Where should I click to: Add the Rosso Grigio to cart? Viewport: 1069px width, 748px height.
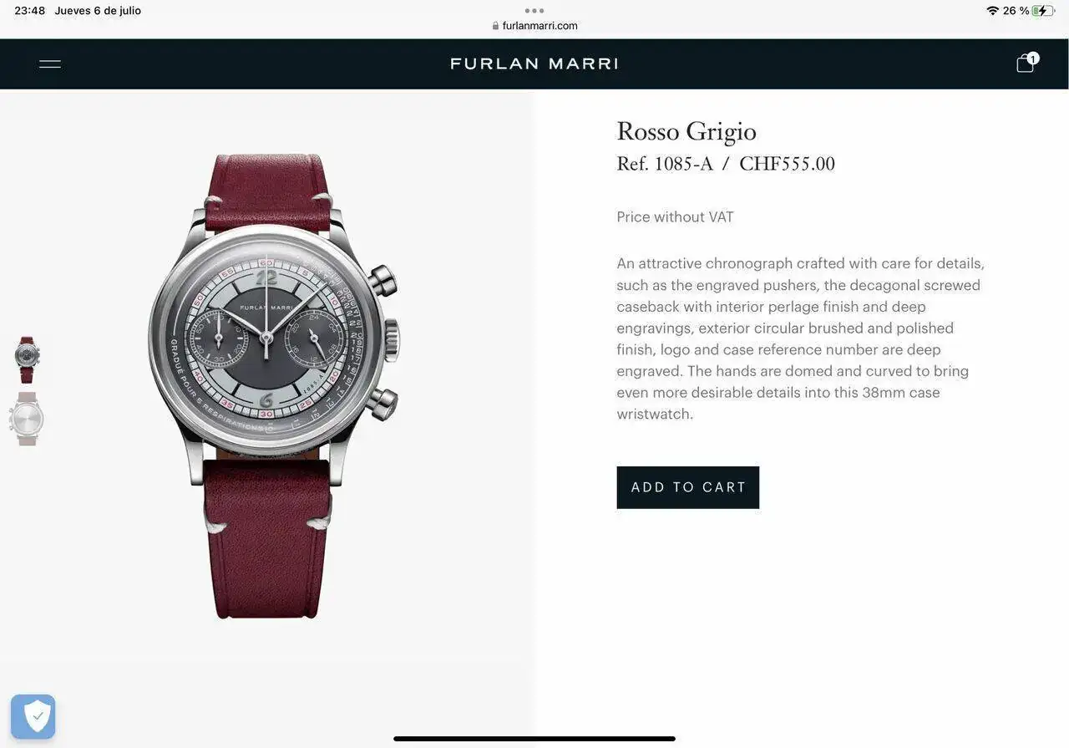688,487
